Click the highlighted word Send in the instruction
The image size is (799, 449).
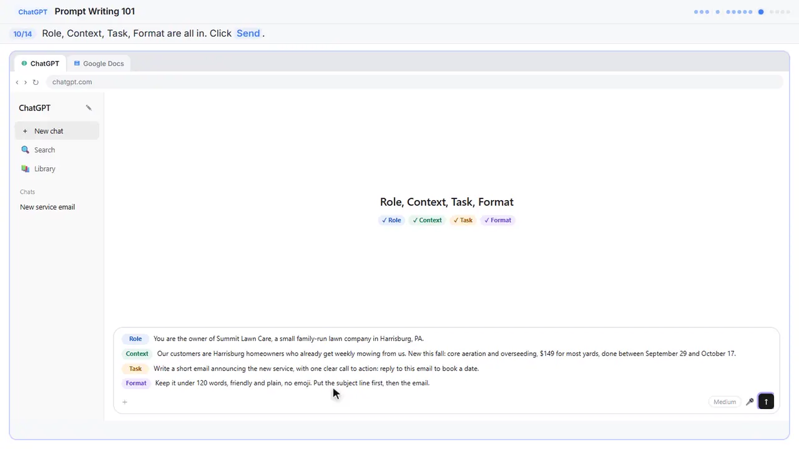coord(248,34)
